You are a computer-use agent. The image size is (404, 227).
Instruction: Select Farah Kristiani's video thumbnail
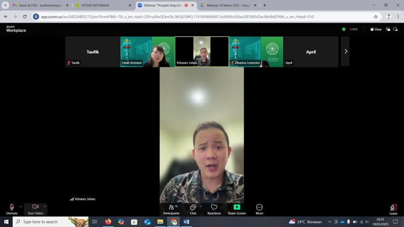tap(148, 52)
